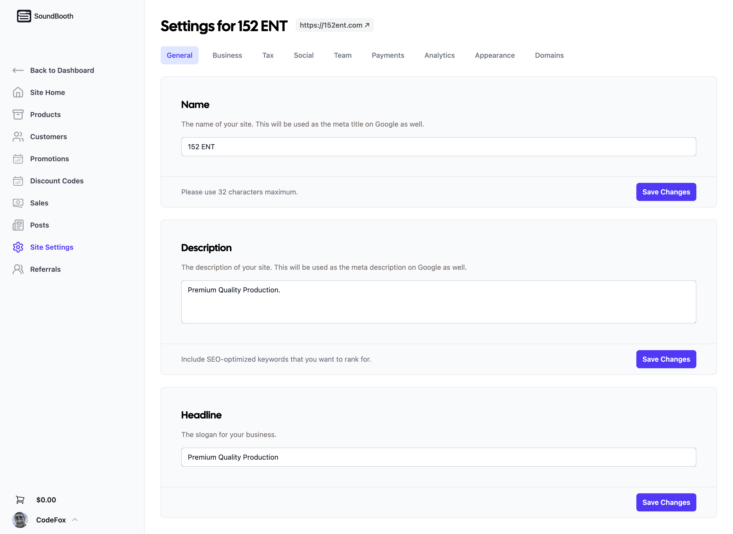Viewport: 733px width, 534px height.
Task: View Sales via its sidebar icon
Action: pos(18,203)
